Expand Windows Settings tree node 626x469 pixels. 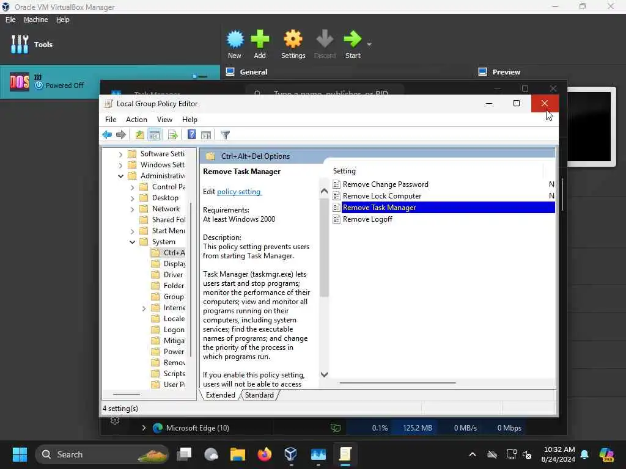click(x=120, y=165)
